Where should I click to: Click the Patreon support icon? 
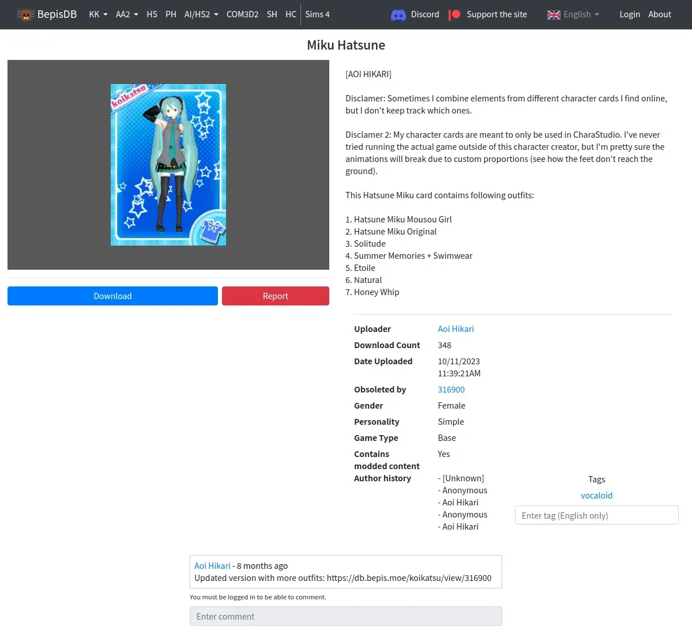coord(455,14)
